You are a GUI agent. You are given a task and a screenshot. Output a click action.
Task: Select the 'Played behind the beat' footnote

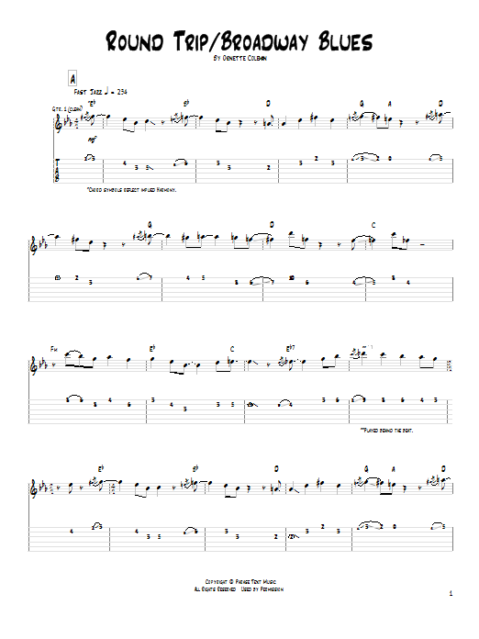click(387, 430)
